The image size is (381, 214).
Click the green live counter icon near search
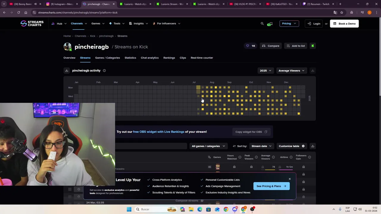[x=270, y=24]
